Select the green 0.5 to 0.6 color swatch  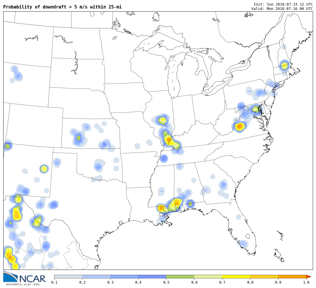click(180, 276)
